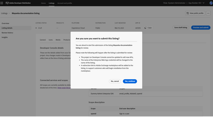Screen dimensions: 213x117
Task: Open the View scope documentation link
Action: [64, 88]
